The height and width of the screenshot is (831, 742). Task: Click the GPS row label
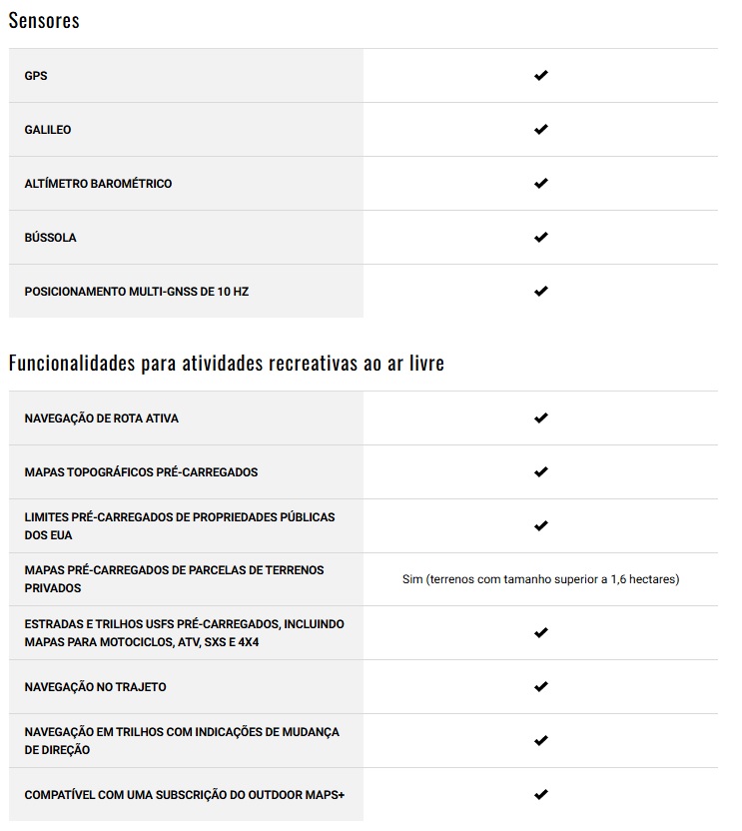[36, 76]
